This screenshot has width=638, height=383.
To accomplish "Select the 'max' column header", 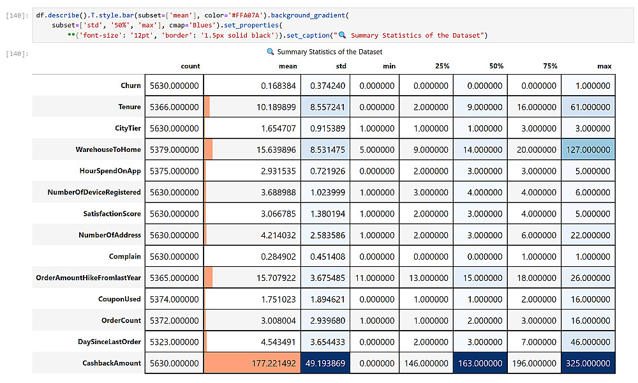I will (x=604, y=66).
